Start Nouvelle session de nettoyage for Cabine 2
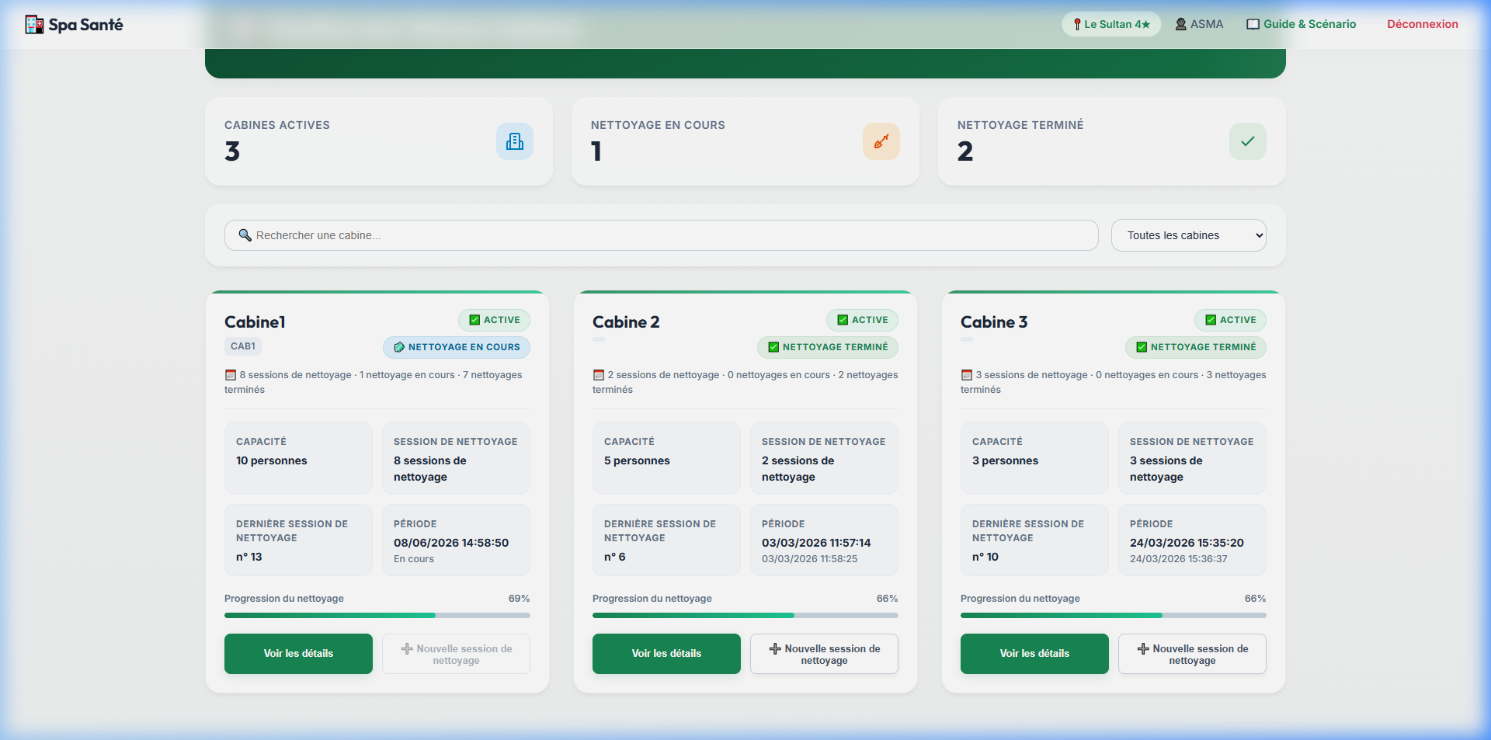The image size is (1491, 740). point(824,654)
